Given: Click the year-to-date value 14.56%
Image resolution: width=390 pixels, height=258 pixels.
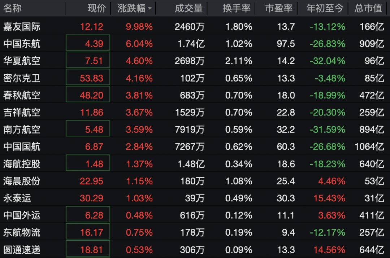Looking at the screenshot, I should tap(329, 250).
